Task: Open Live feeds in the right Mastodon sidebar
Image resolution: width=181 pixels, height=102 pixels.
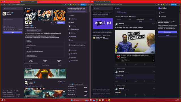Action: (x=162, y=16)
